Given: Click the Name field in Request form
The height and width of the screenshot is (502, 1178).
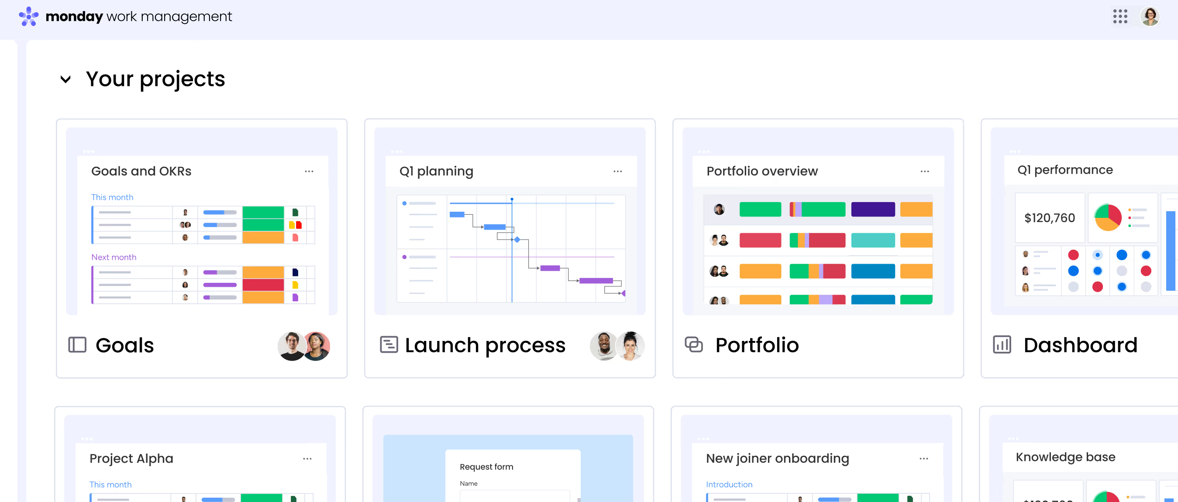Looking at the screenshot, I should click(x=515, y=497).
